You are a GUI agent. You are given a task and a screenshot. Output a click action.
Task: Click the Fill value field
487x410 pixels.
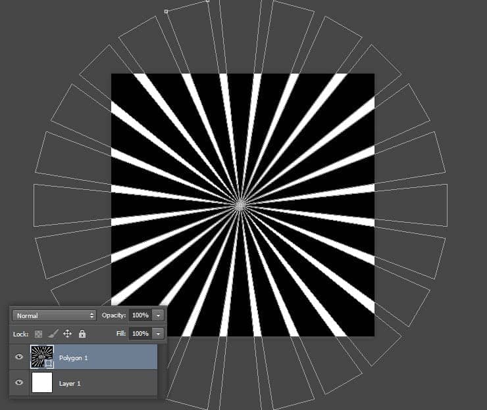140,333
